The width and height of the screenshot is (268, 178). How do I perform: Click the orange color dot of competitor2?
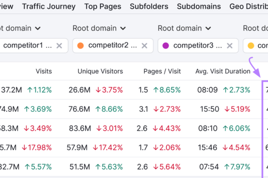point(80,46)
